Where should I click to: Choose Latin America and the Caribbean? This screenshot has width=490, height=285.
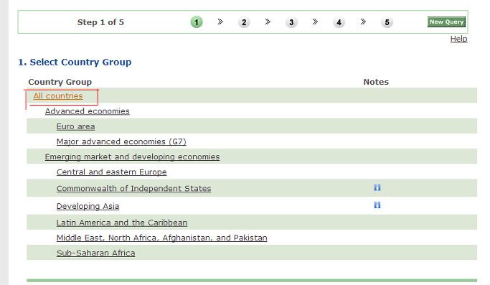(122, 223)
